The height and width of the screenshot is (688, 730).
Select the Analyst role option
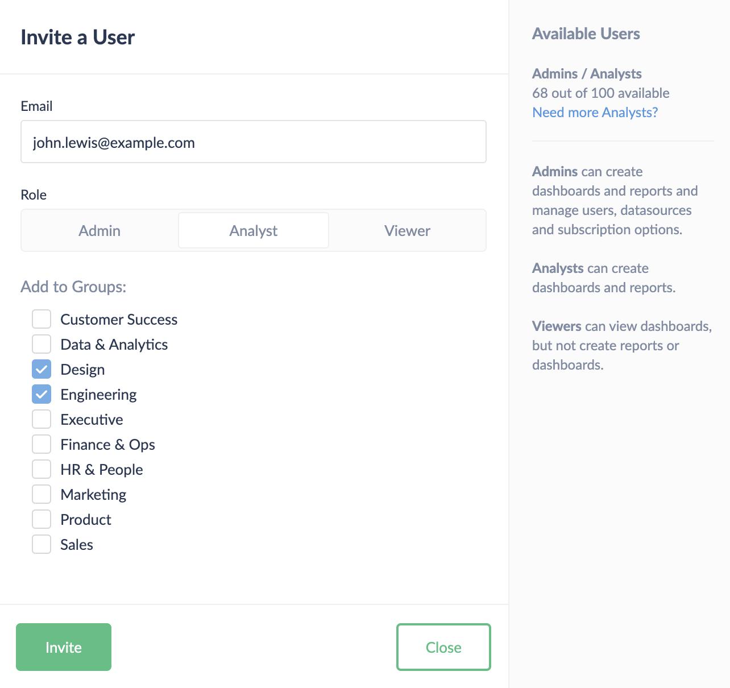pos(254,230)
